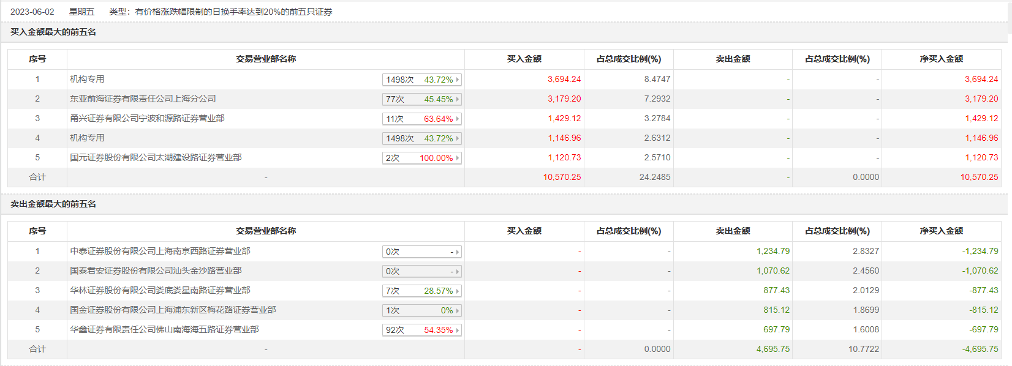1012x366 pixels.
Task: Expand the 1次 0% statistics box
Action: (421, 310)
